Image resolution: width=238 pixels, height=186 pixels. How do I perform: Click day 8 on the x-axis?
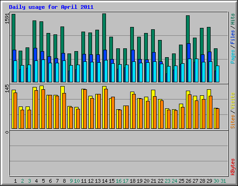(64, 181)
